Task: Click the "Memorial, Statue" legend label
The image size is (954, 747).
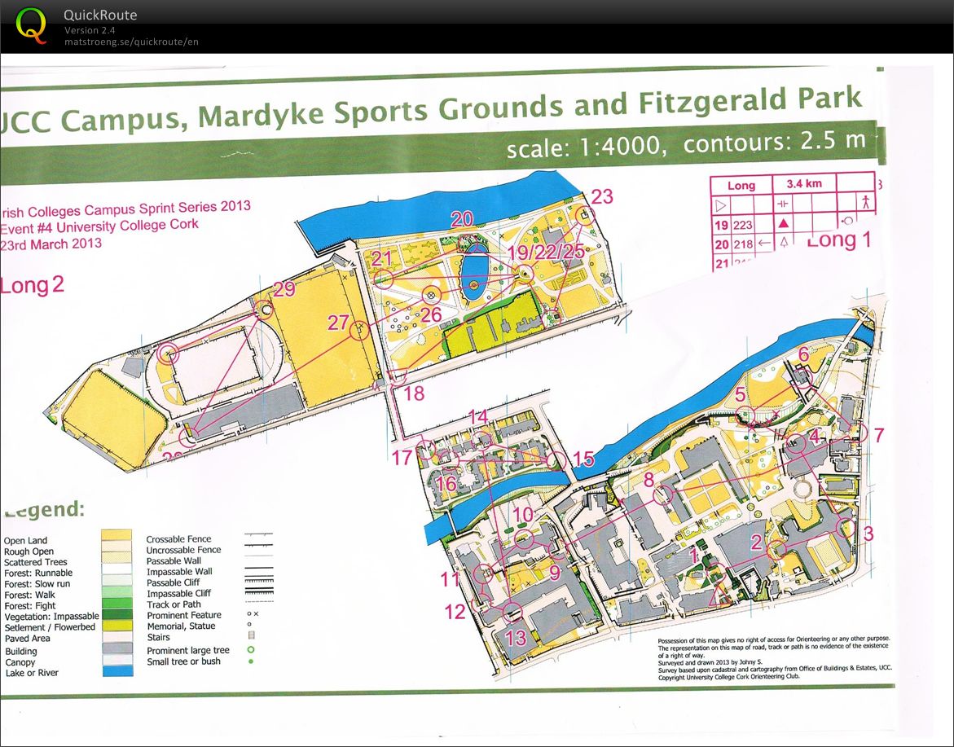Action: [x=182, y=626]
